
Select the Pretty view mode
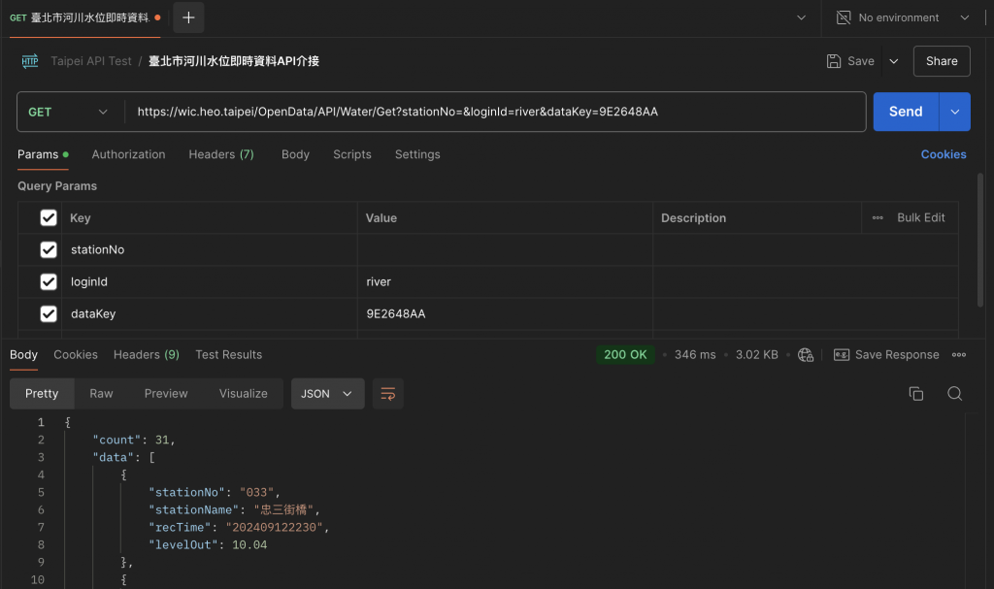coord(42,394)
